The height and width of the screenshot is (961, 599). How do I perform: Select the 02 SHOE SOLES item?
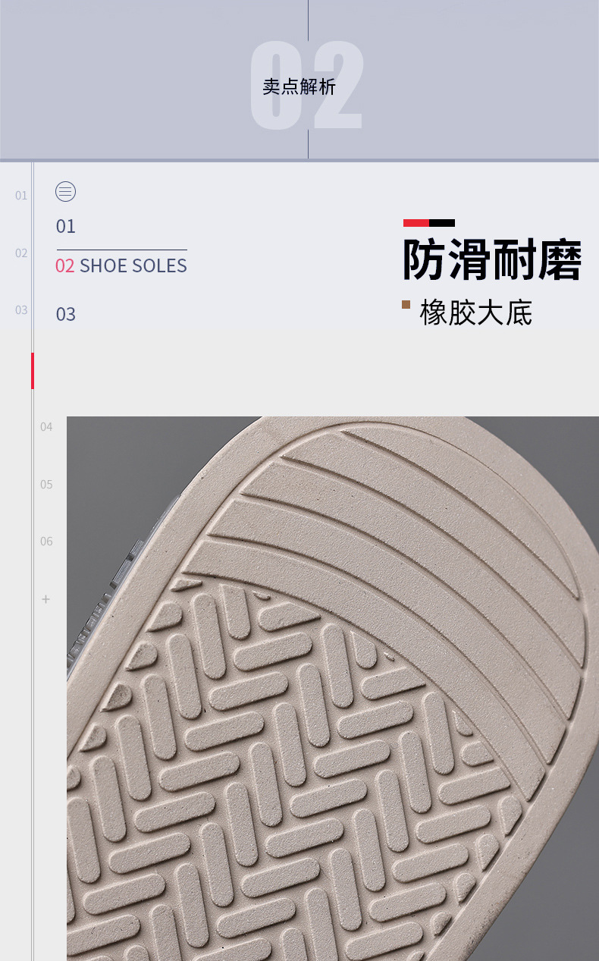(x=121, y=265)
